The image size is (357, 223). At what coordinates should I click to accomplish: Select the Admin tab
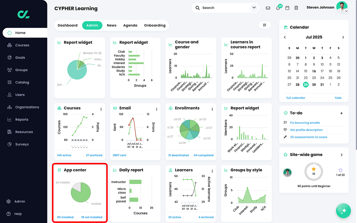point(92,25)
